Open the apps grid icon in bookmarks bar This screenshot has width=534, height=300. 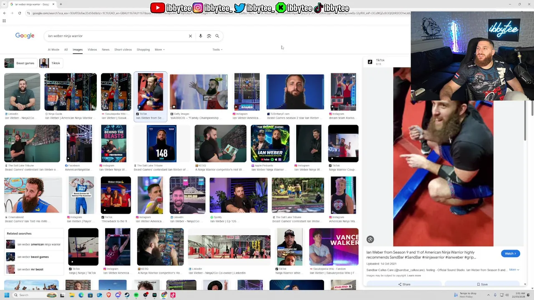tap(4, 20)
